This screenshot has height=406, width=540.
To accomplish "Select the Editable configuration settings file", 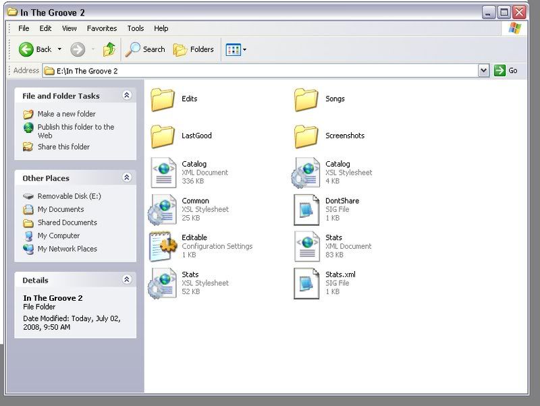I will coord(163,246).
